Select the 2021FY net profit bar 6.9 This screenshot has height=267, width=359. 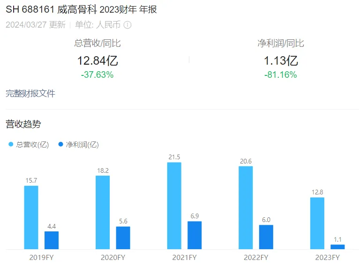pyautogui.click(x=194, y=235)
